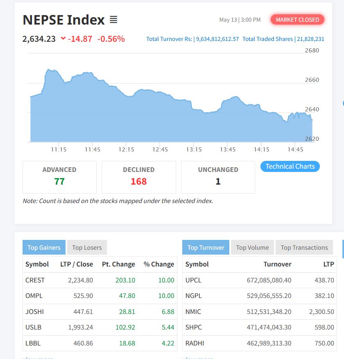
Task: Switch to the Top Volume tab
Action: [252, 247]
